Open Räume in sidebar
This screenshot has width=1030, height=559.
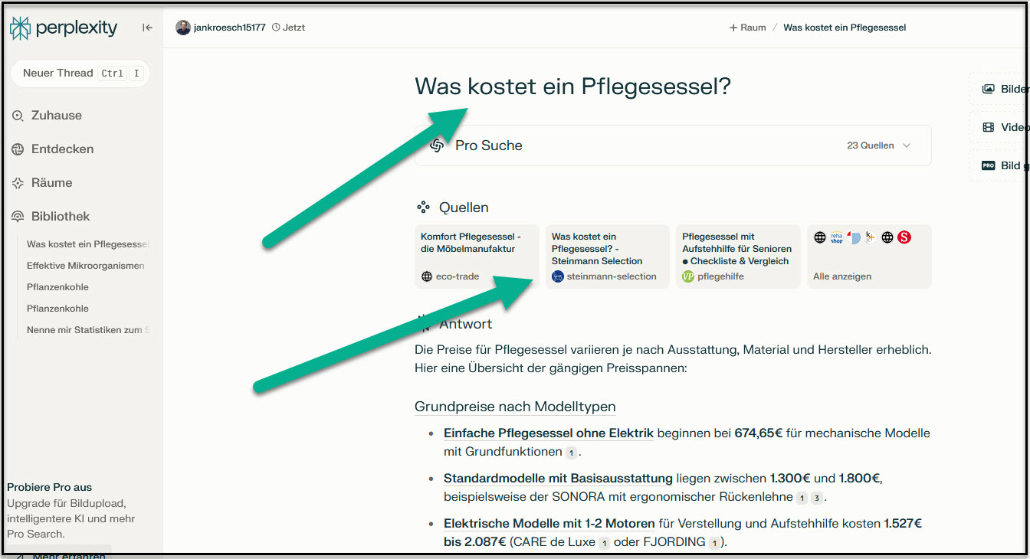click(41, 183)
